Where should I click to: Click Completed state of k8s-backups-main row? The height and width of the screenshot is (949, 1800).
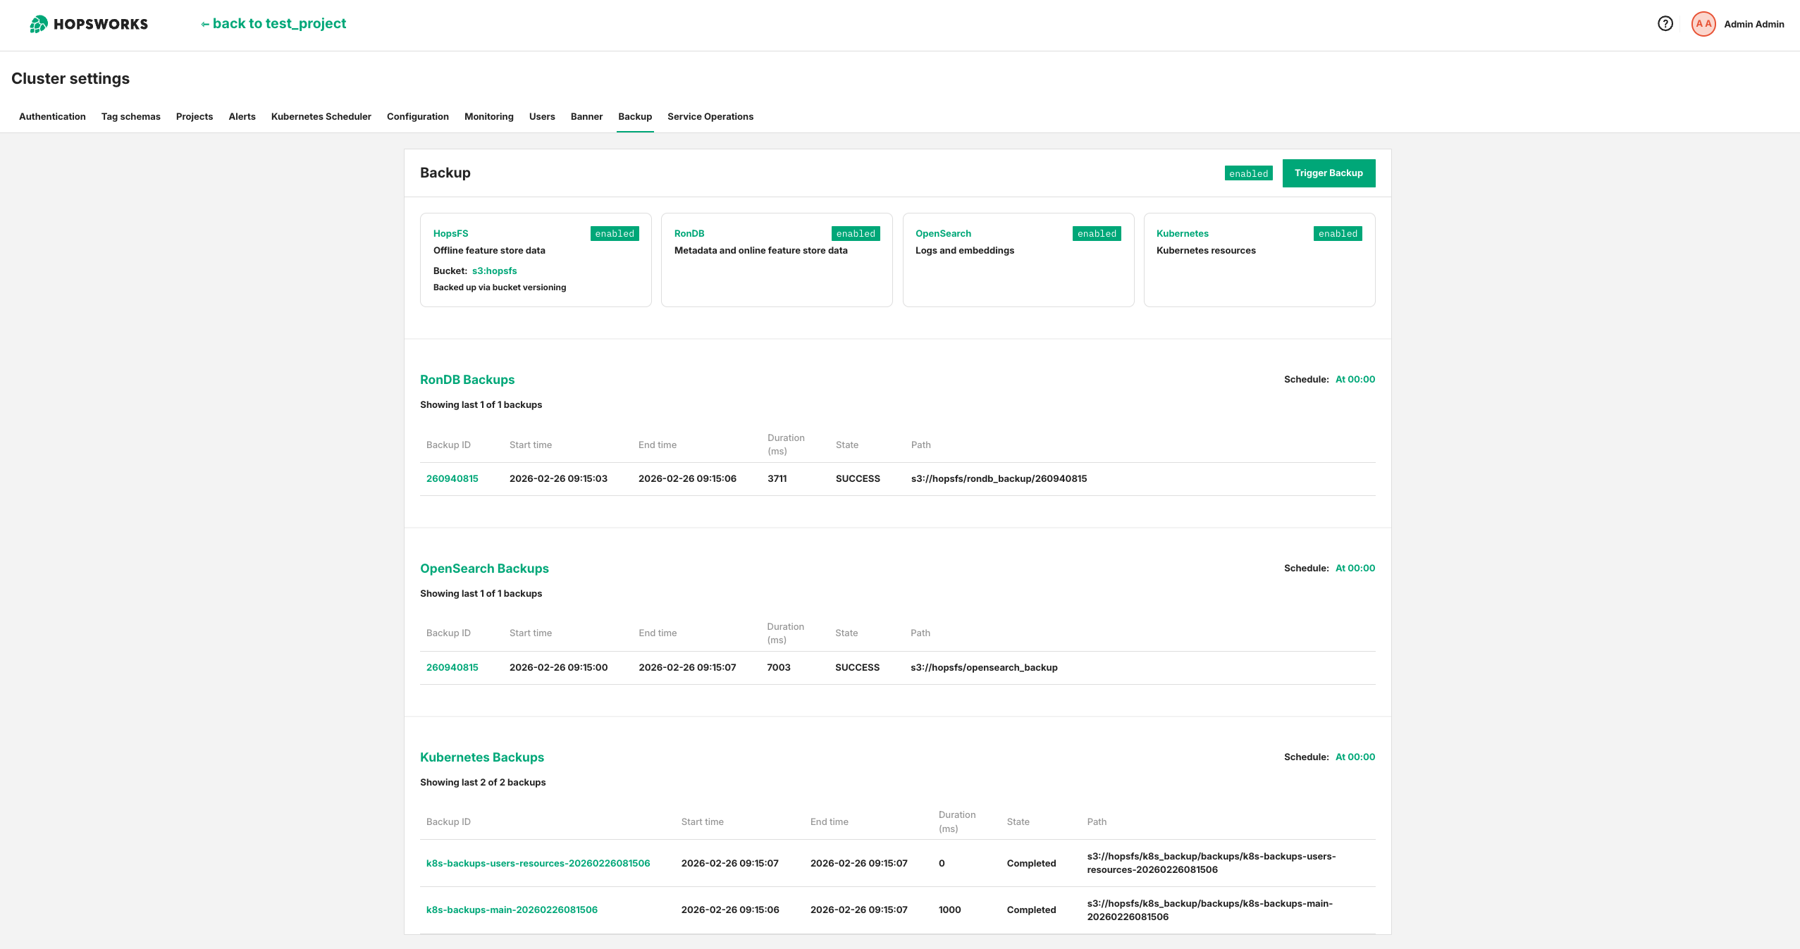point(1031,910)
